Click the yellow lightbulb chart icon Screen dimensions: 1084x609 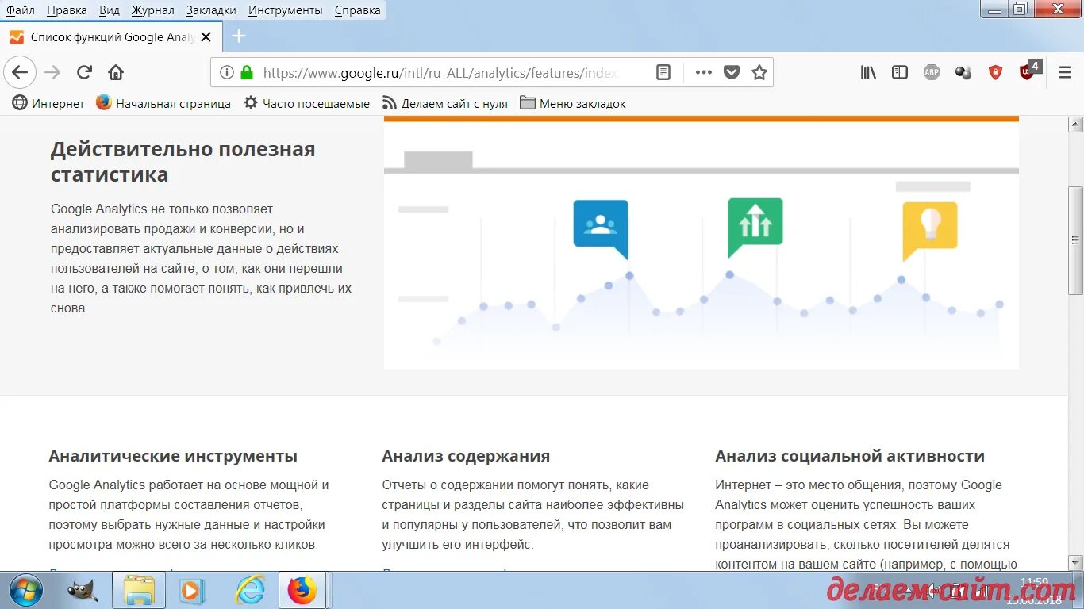[929, 231]
